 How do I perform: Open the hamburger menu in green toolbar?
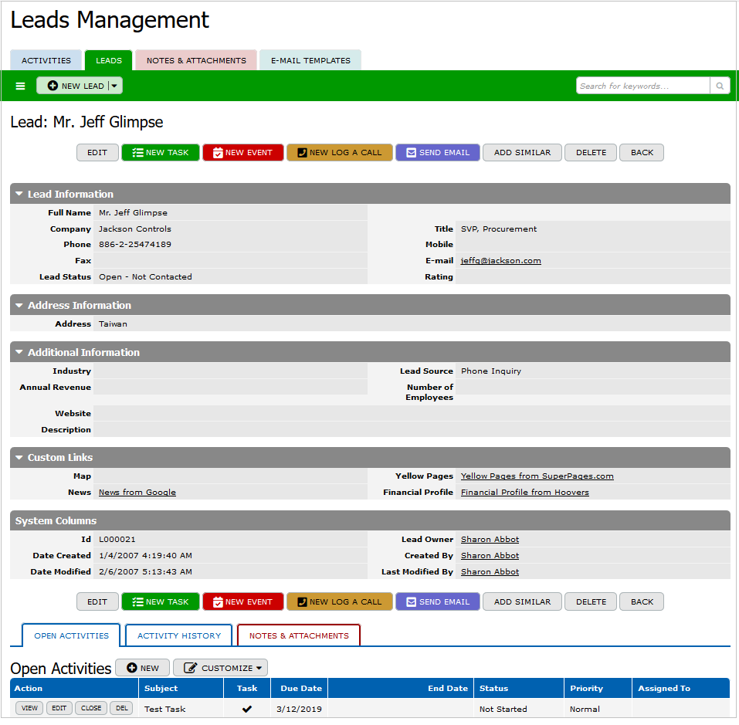(x=20, y=86)
